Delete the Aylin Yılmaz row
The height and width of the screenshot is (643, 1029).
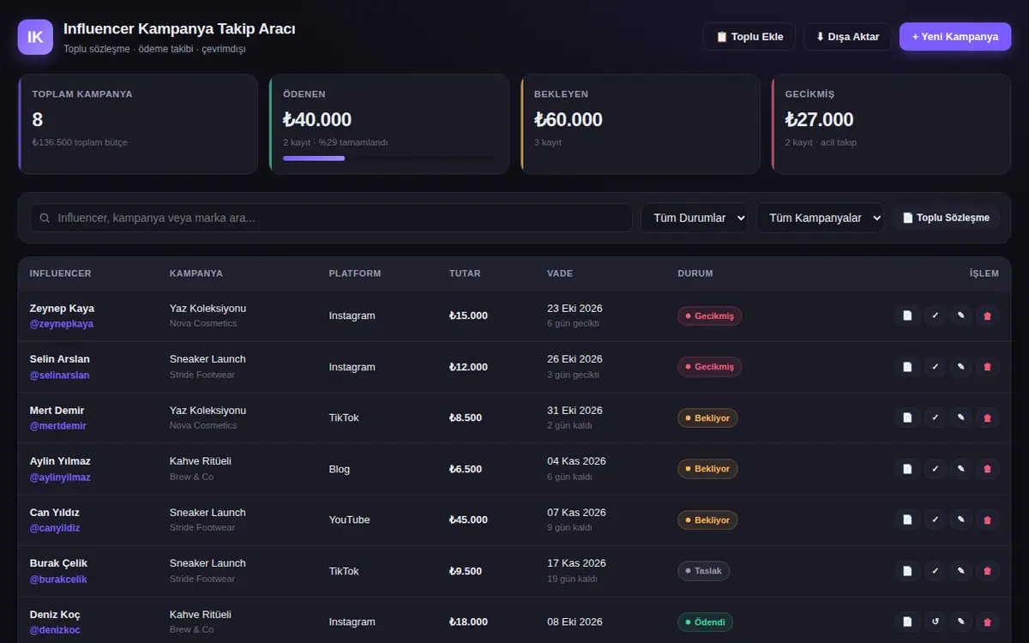pyautogui.click(x=988, y=469)
